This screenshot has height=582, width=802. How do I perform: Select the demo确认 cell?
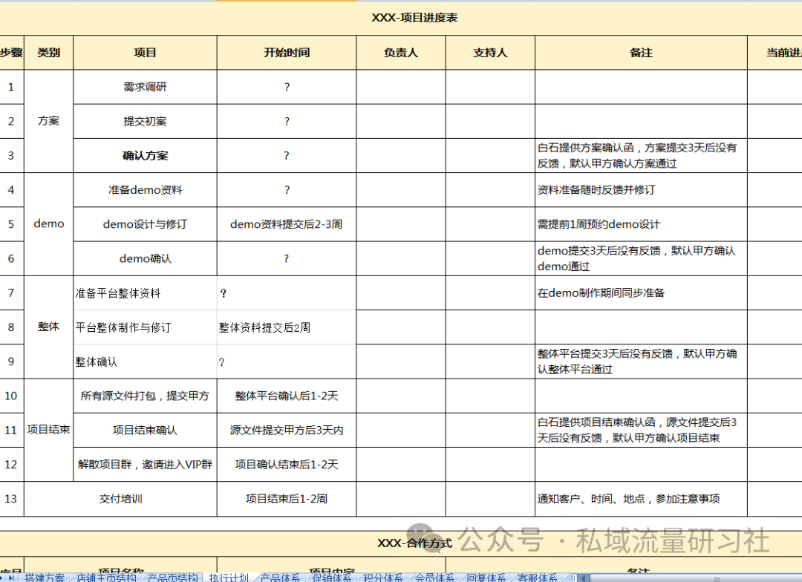[x=146, y=259]
